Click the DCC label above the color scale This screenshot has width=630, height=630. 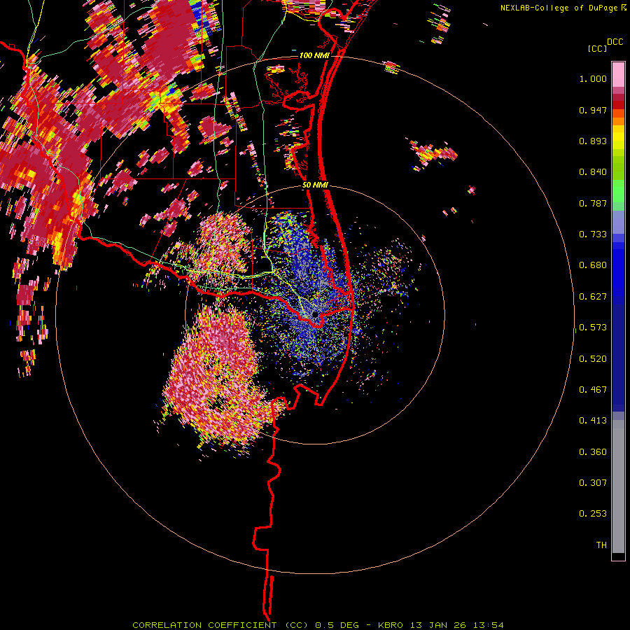coord(615,42)
